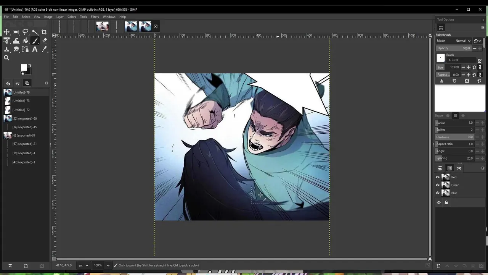This screenshot has width=488, height=275.
Task: Increase the brush Size value
Action: coord(469,67)
